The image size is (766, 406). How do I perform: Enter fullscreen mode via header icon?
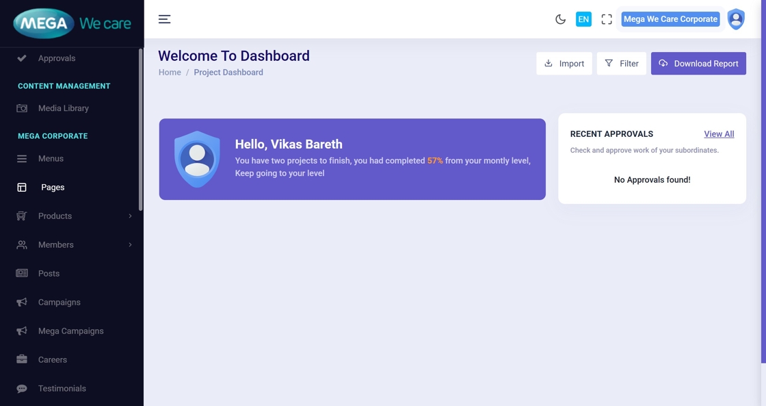[607, 19]
